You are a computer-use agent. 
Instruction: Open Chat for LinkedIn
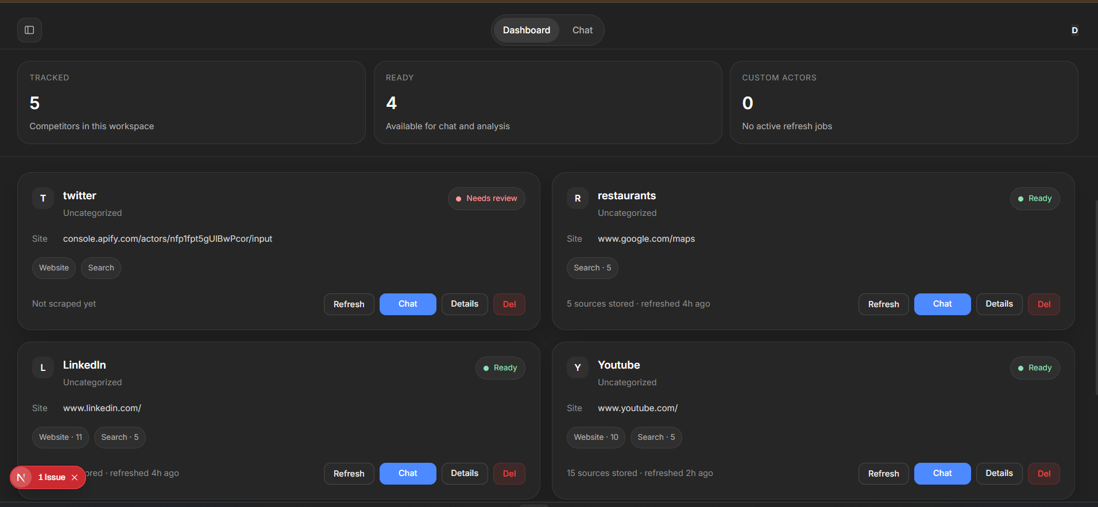(408, 474)
